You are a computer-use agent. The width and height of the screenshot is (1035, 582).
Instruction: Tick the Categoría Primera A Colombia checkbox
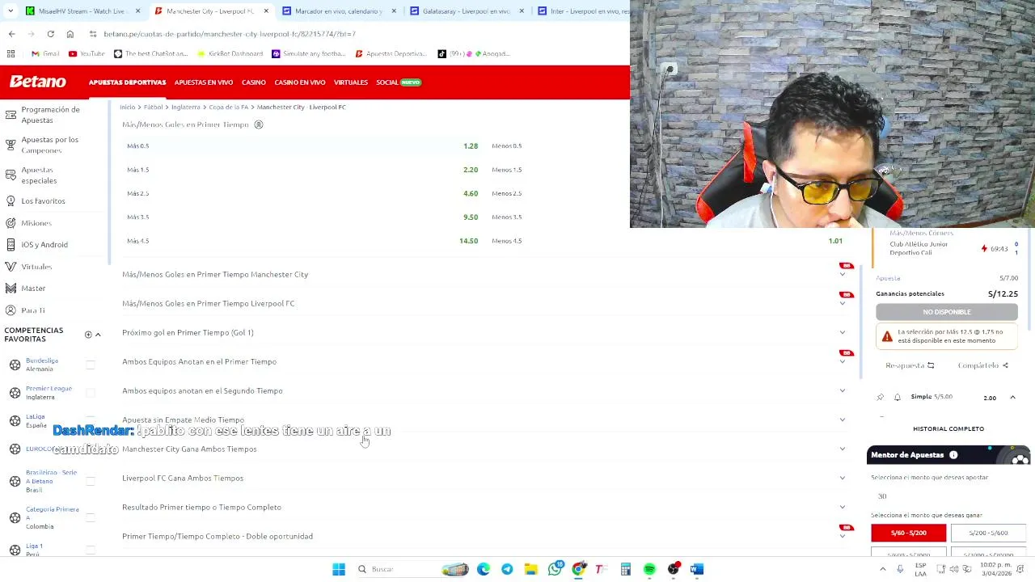(90, 518)
